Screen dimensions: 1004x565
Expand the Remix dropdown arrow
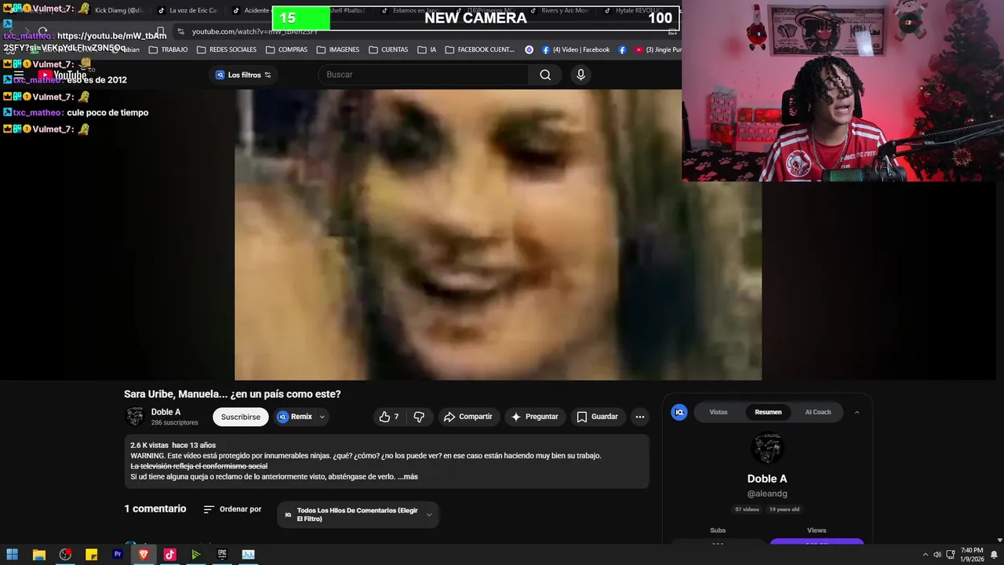point(322,417)
